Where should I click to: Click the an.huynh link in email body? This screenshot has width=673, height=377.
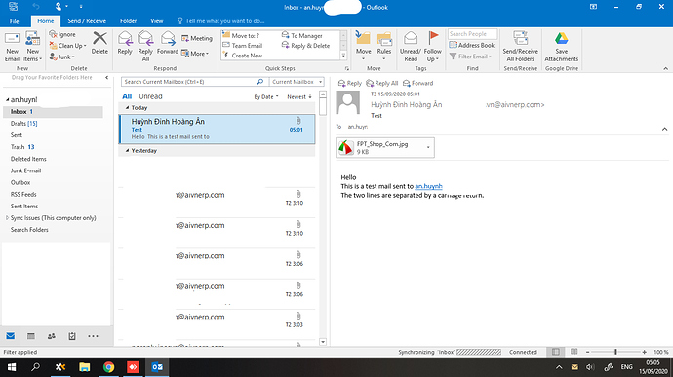pyautogui.click(x=428, y=186)
